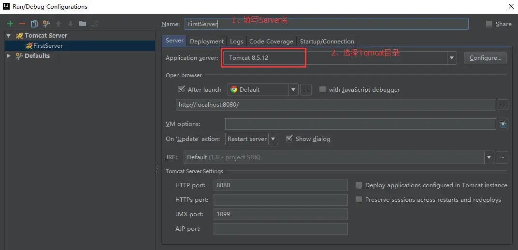Switch to the Deployment tab
Screen dimensions: 518x250
(207, 41)
